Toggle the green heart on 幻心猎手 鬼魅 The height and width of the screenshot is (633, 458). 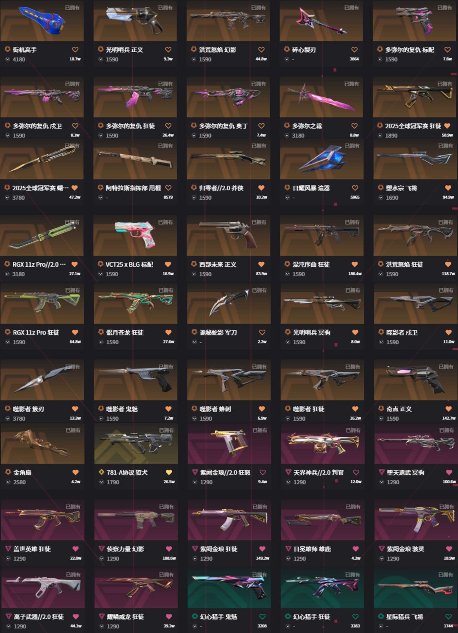point(262,616)
